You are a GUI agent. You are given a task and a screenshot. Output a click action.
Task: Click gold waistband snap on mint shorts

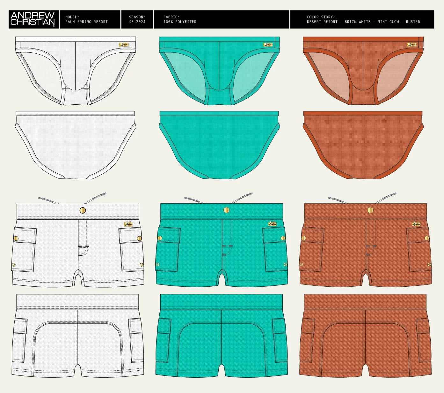click(x=227, y=210)
